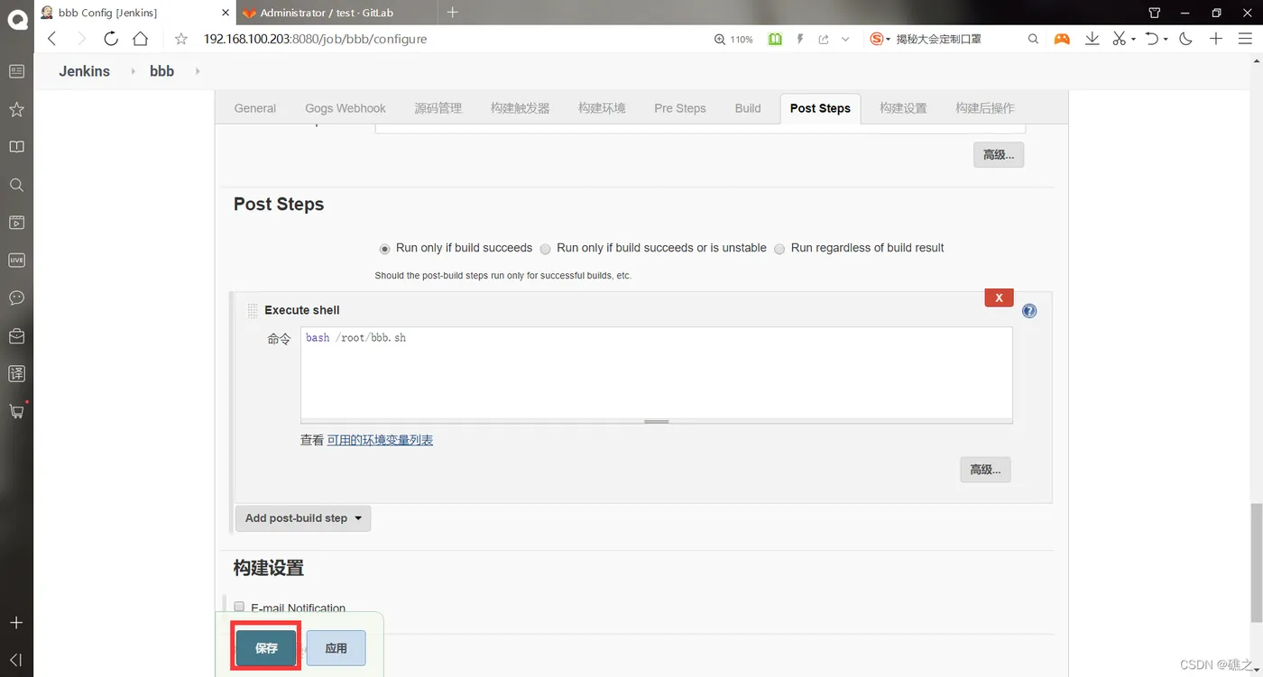Expand breadcrumb arrow after Jenkins

click(x=134, y=71)
